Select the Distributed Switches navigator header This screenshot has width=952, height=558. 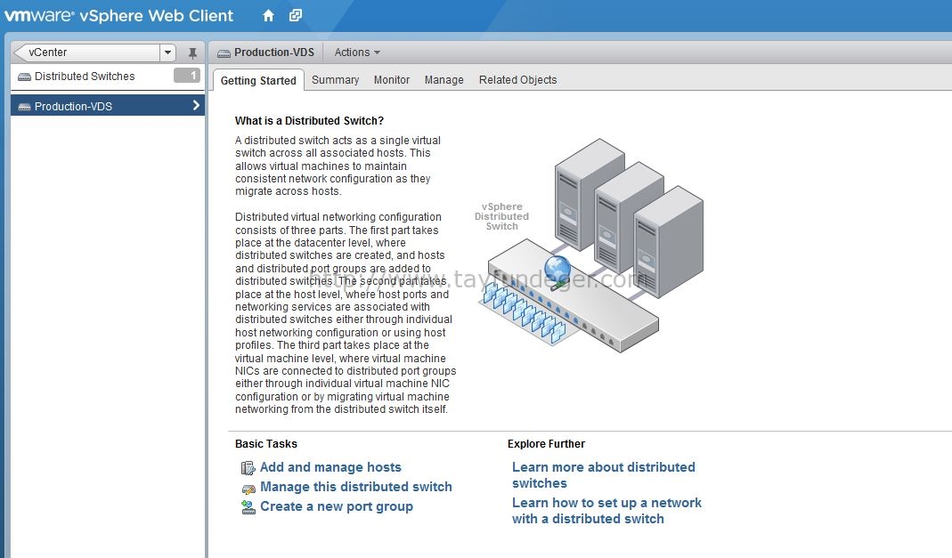pyautogui.click(x=108, y=77)
